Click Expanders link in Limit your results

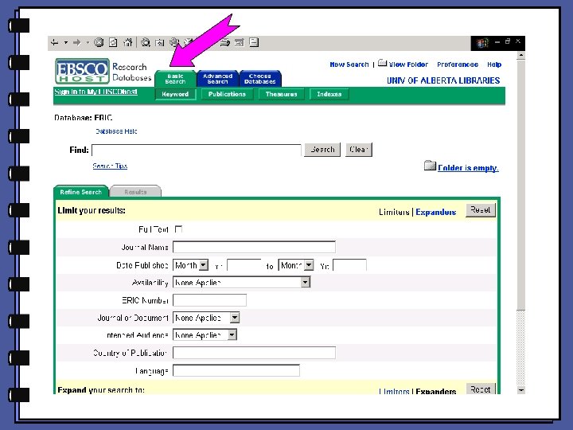435,212
